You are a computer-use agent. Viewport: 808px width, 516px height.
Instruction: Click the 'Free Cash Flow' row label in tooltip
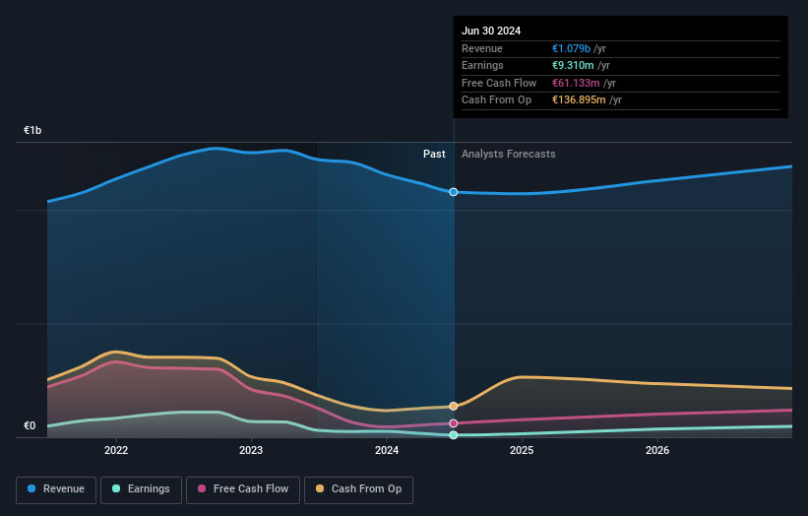tap(499, 83)
